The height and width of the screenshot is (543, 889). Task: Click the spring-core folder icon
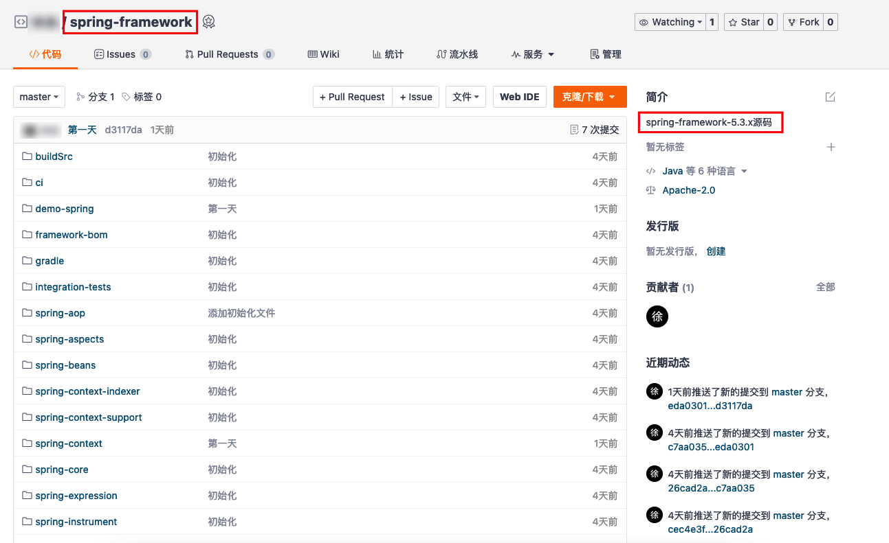point(28,470)
